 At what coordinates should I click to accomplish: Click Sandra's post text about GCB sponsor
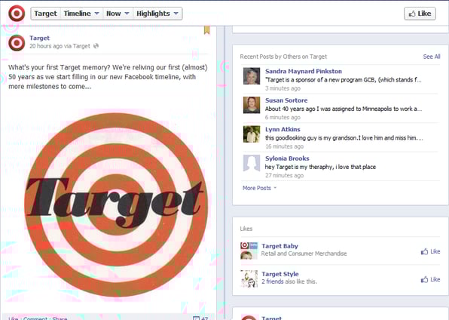(x=344, y=80)
